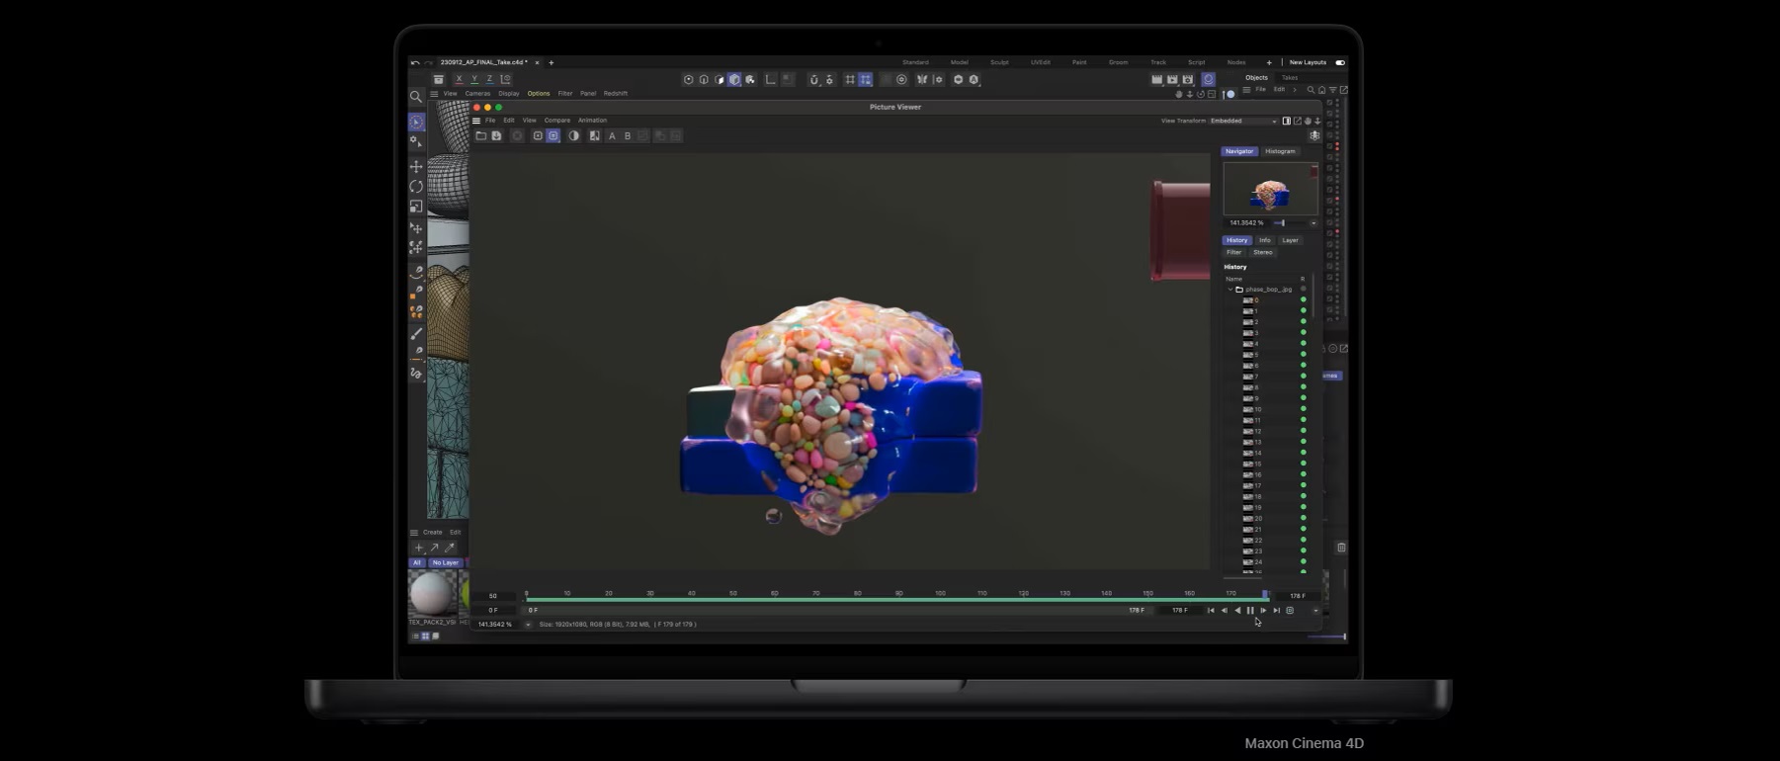This screenshot has width=1780, height=761.
Task: Toggle Z axis lock
Action: 489,79
